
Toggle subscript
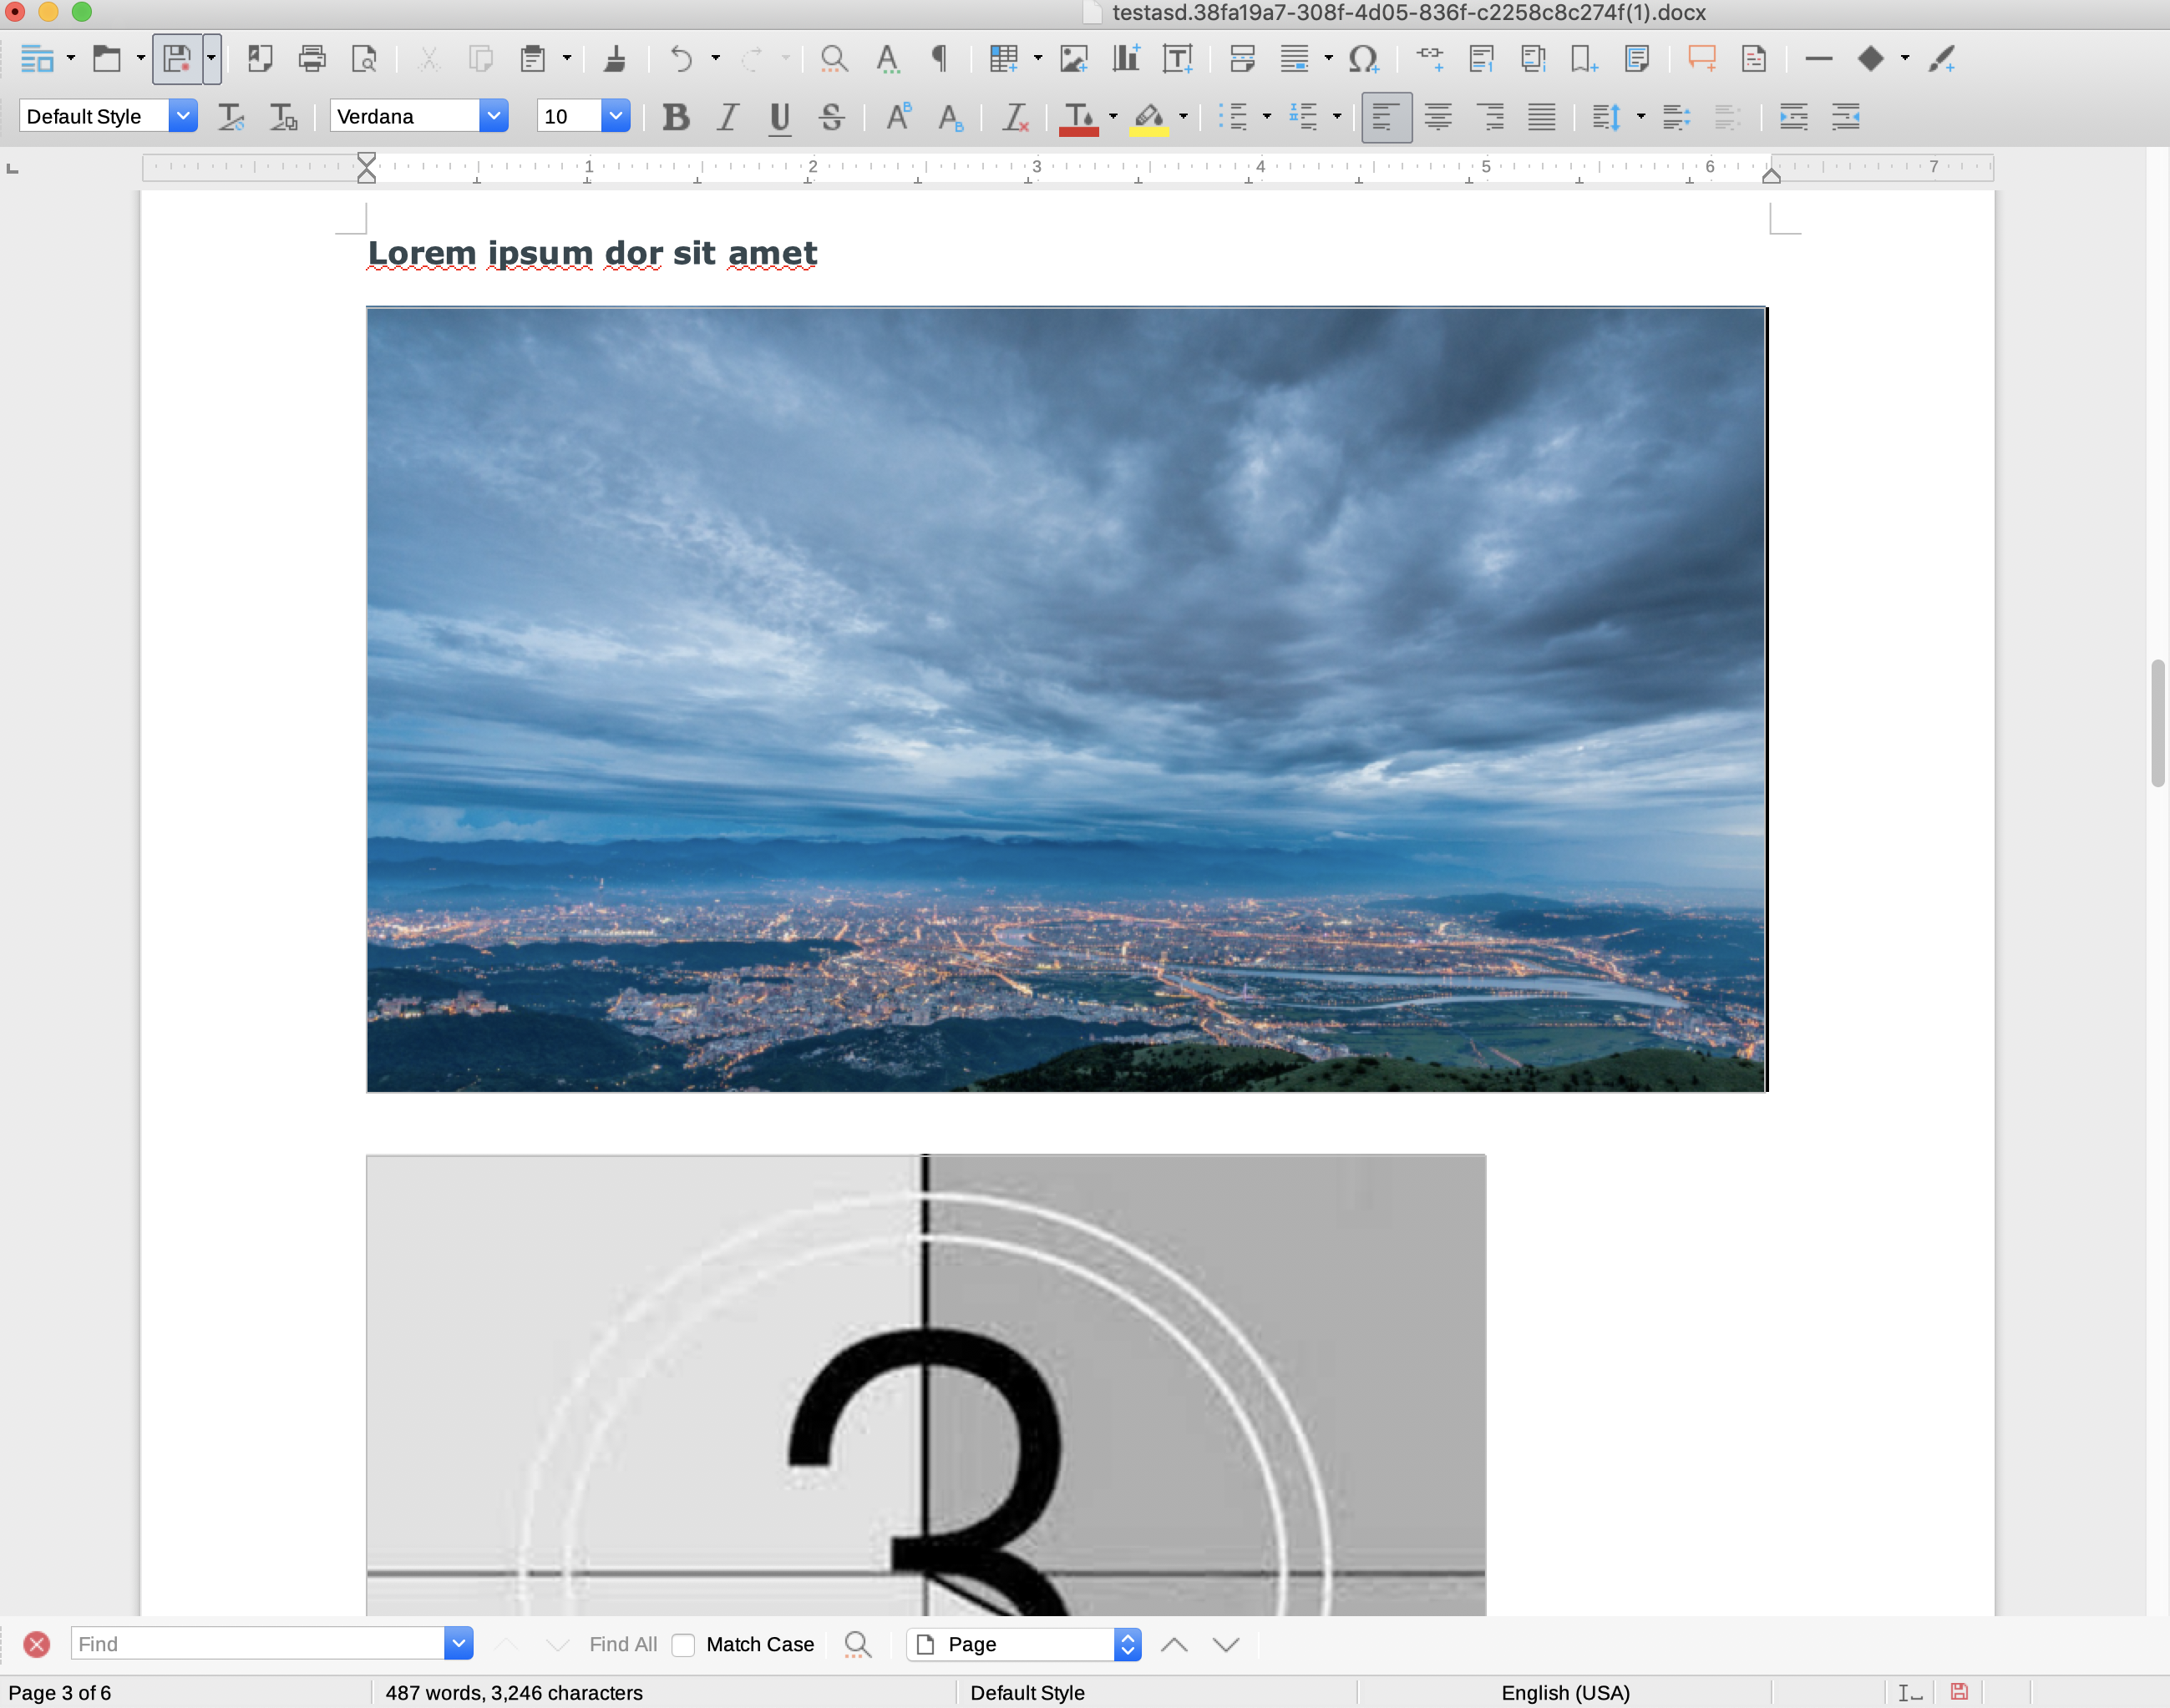tap(951, 117)
